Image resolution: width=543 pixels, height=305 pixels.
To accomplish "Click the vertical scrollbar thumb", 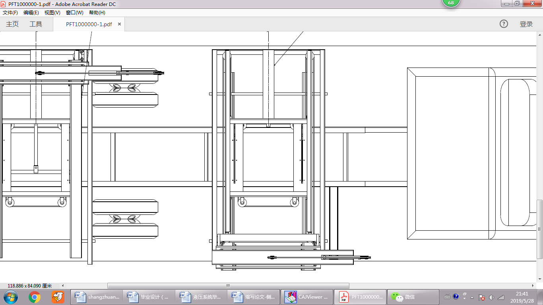I will (539, 229).
